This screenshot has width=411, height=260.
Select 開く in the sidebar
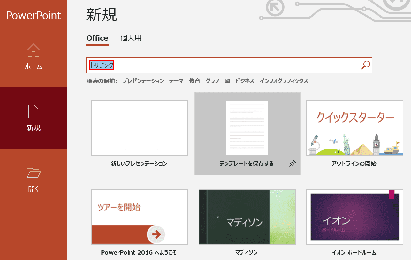(x=34, y=179)
